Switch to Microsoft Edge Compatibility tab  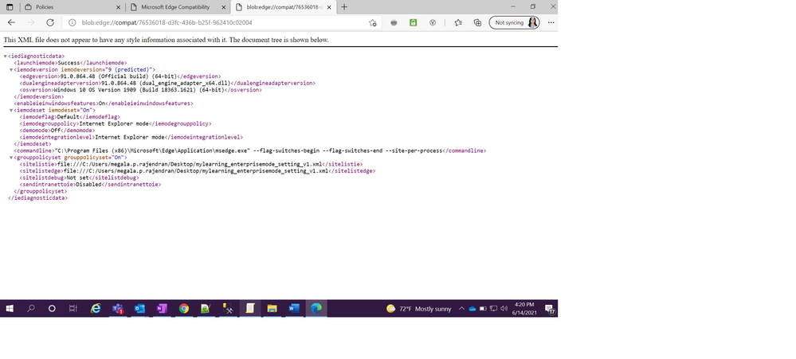tap(175, 7)
